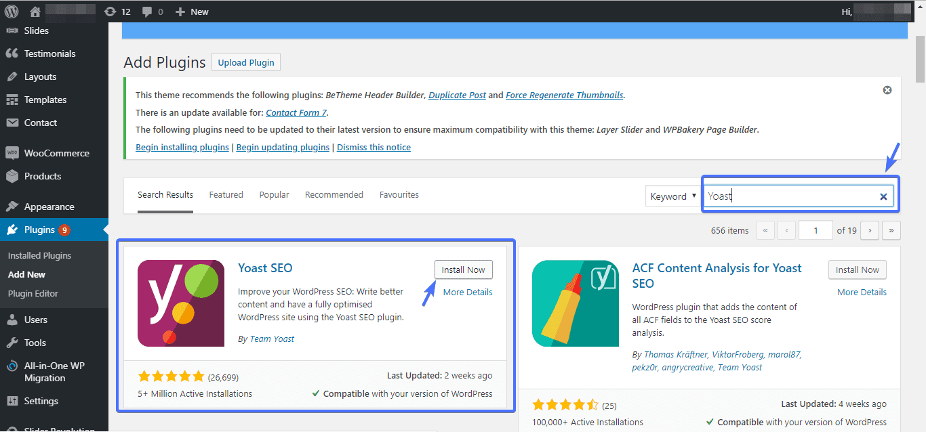Click the ACF Content Analysis plugin thumbnail
The height and width of the screenshot is (432, 926).
(x=576, y=303)
